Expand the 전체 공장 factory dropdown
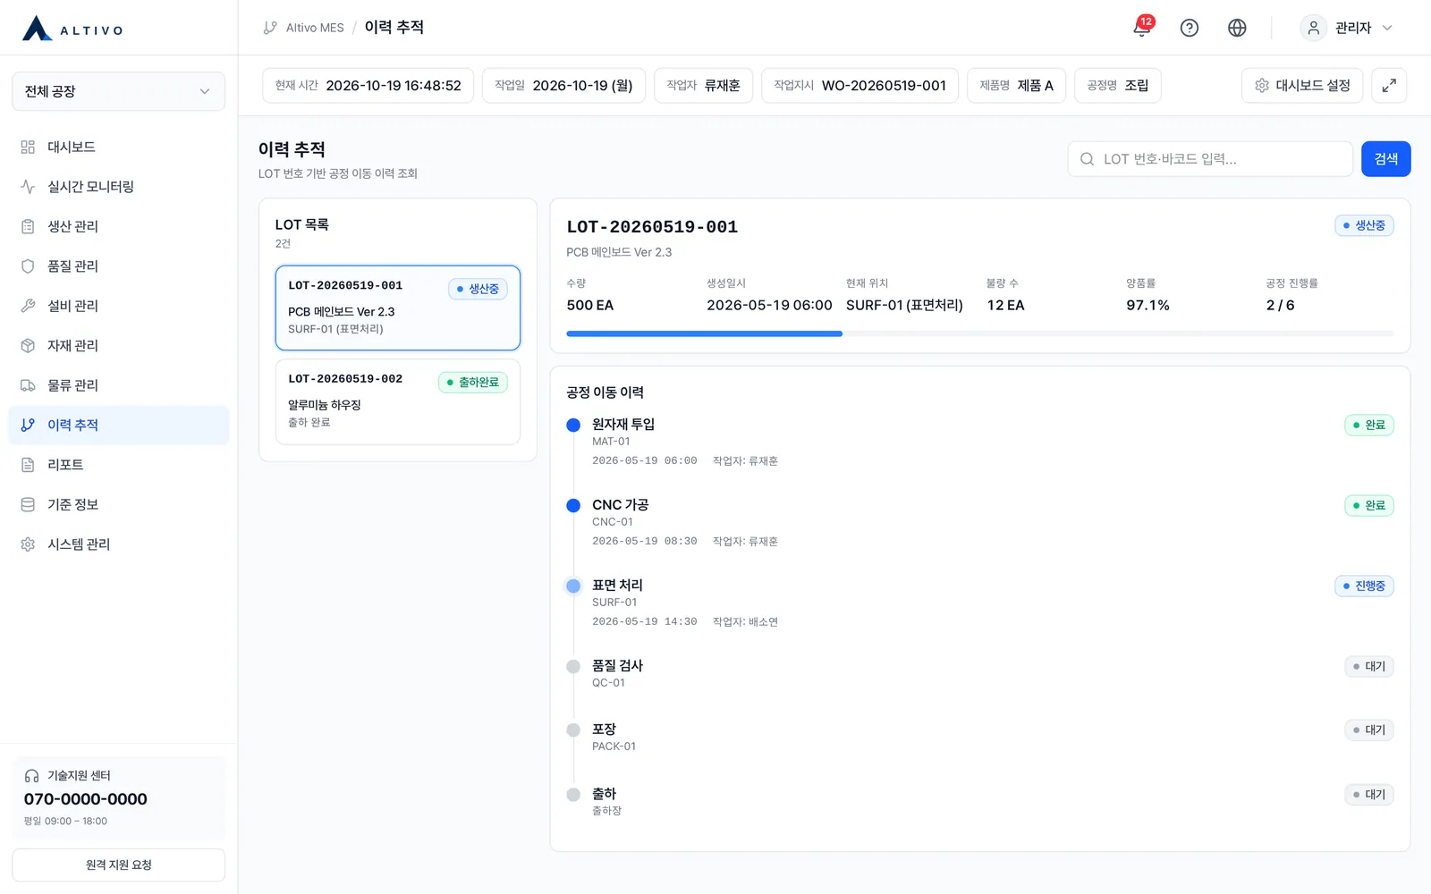The width and height of the screenshot is (1431, 894). (x=118, y=91)
